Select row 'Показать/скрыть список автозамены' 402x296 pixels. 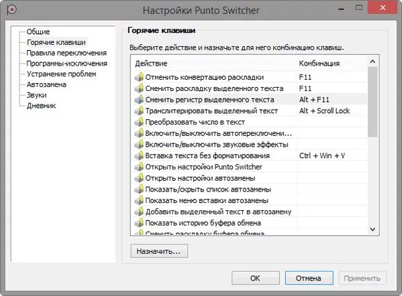[250, 190]
